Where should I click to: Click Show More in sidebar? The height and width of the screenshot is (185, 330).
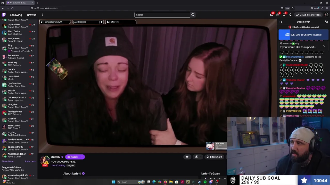click(7, 161)
